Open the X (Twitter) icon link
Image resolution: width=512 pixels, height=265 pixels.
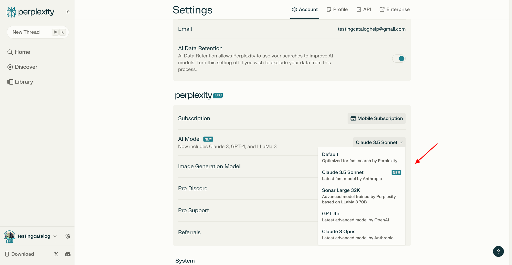(56, 254)
